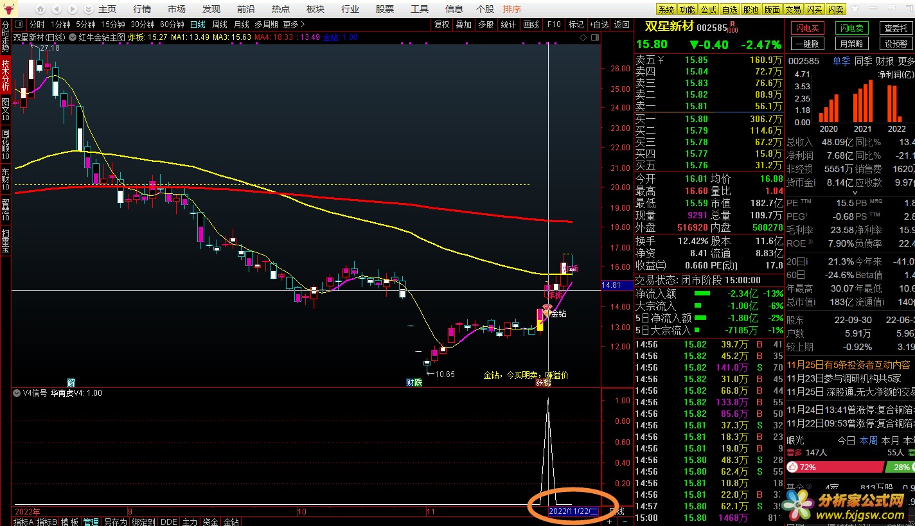This screenshot has width=915, height=526.
Task: Switch to 本周 in the 眼光 panel
Action: pyautogui.click(x=868, y=441)
